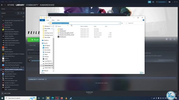Go back using Steam's back arrow

(x=2, y=5)
